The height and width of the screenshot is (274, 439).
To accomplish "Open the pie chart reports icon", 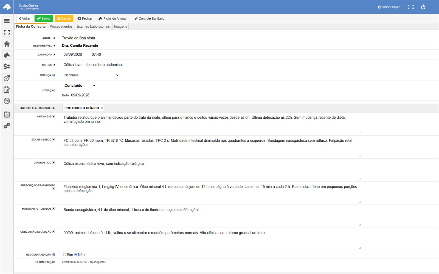I will (x=7, y=101).
